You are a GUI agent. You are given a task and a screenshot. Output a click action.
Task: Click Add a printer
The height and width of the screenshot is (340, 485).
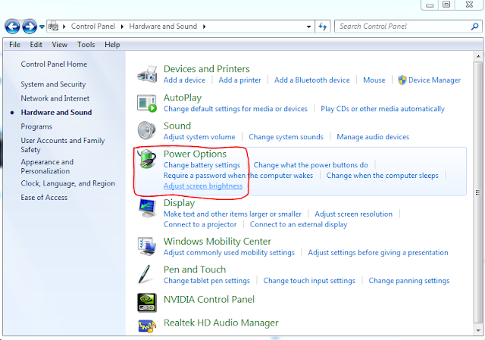pyautogui.click(x=239, y=80)
